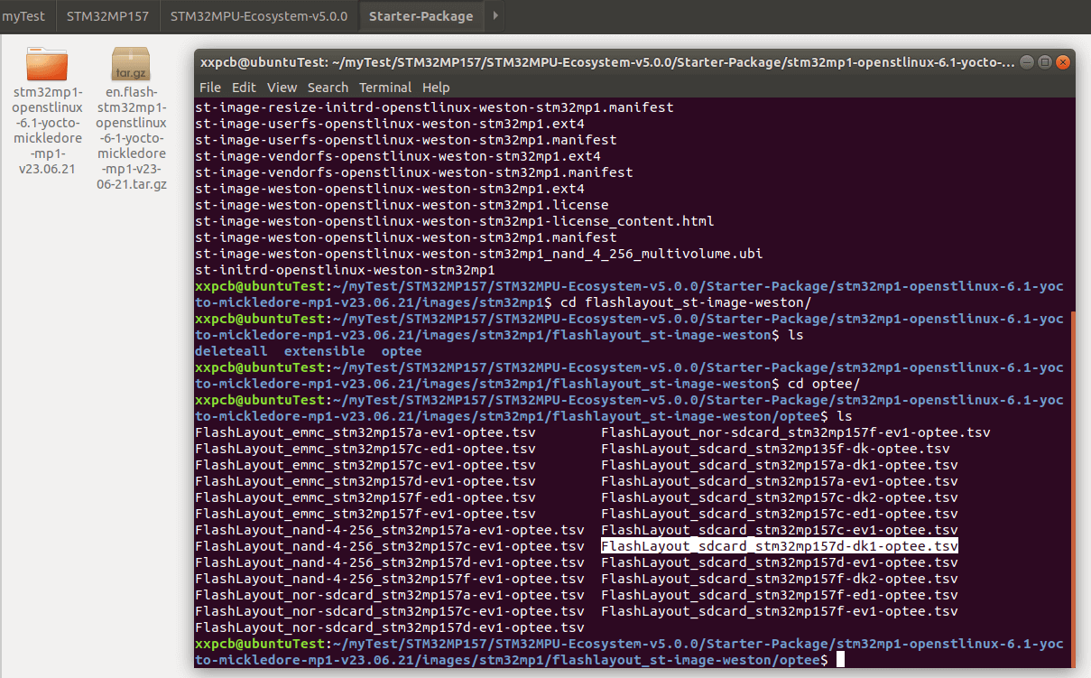Open the Terminal menu
This screenshot has height=678, width=1091.
pyautogui.click(x=385, y=88)
